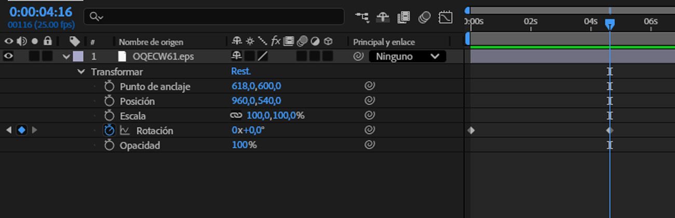Toggle the Escala constrain proportions link
This screenshot has height=218, width=675.
(236, 116)
